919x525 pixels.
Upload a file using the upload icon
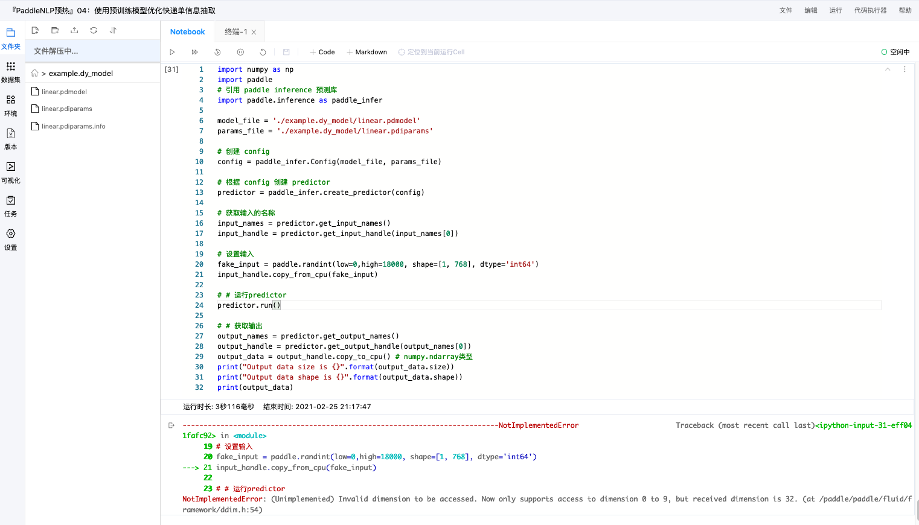(x=74, y=30)
